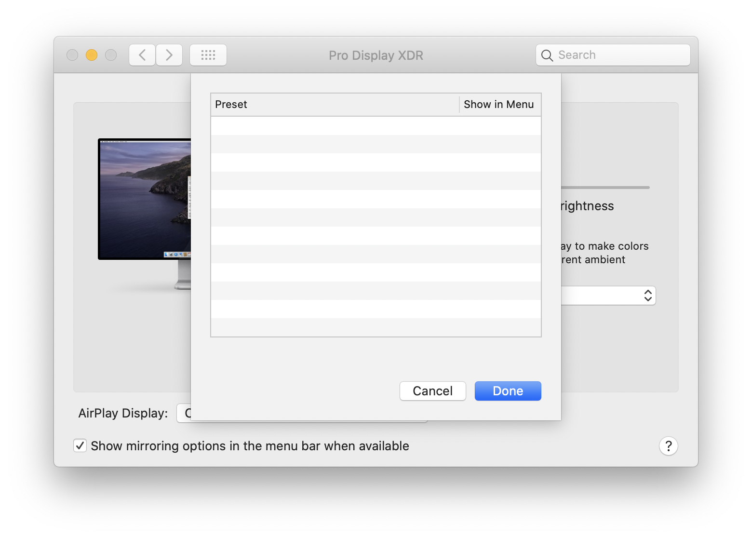Toggle Show mirroring options checkbox
This screenshot has width=752, height=538.
coord(80,445)
